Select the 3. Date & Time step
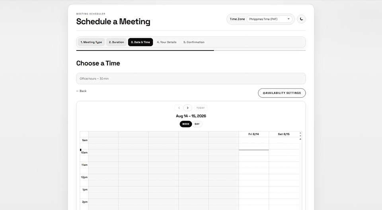The image size is (382, 210). (140, 42)
